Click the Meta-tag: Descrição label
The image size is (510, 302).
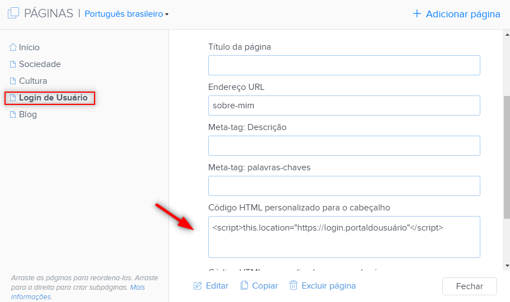(x=247, y=127)
